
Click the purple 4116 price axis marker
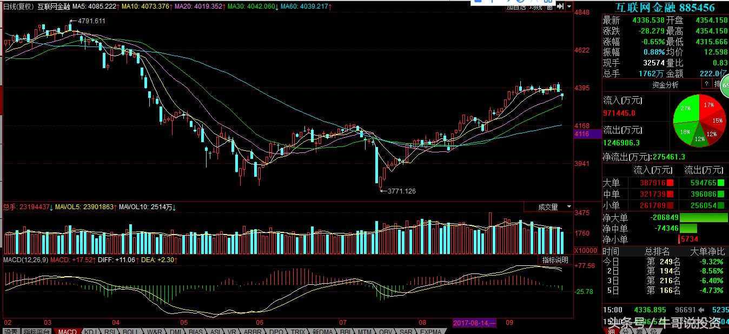(587, 133)
